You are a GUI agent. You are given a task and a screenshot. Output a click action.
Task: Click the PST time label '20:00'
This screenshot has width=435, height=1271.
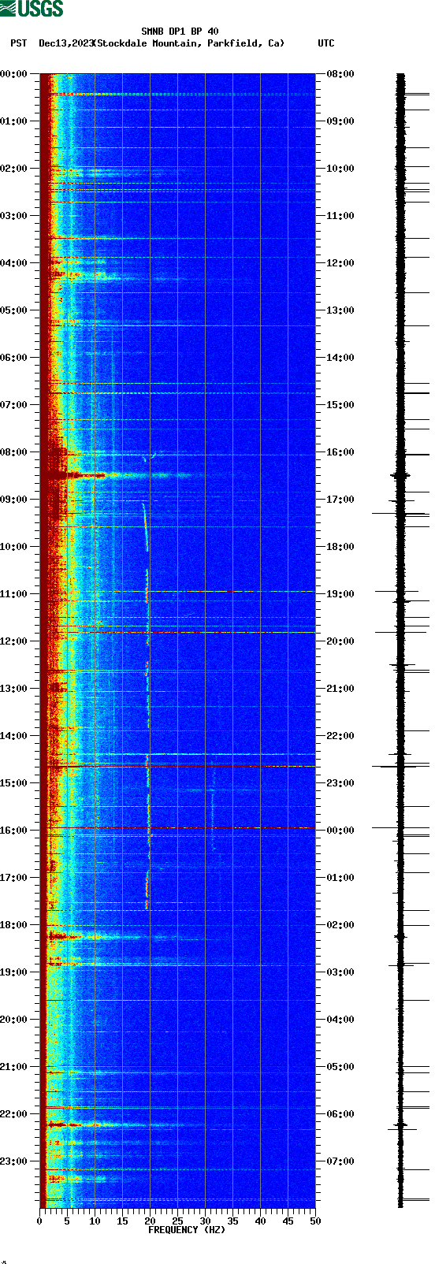(x=14, y=1020)
